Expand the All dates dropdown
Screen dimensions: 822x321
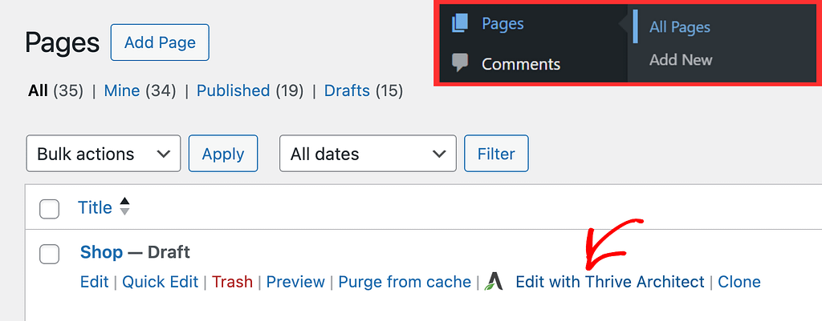click(x=368, y=153)
